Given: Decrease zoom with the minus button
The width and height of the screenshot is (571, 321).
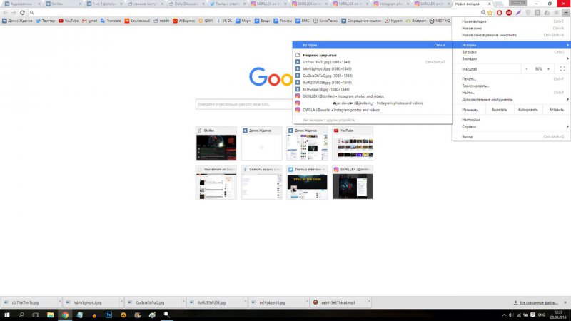Looking at the screenshot, I should pyautogui.click(x=527, y=68).
